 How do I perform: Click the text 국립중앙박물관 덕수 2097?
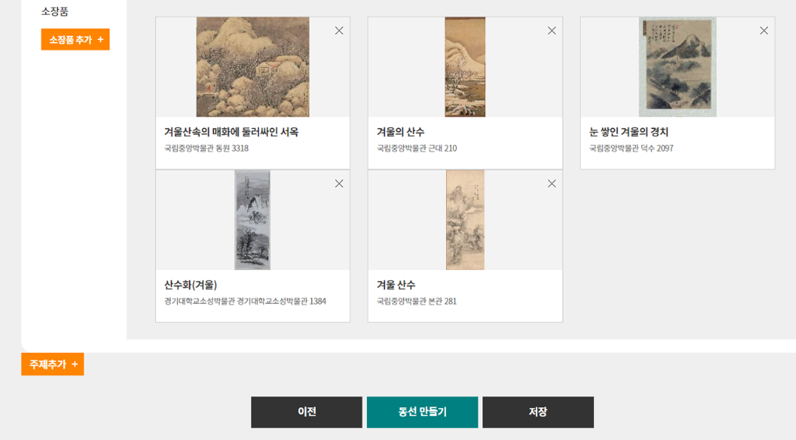[631, 148]
